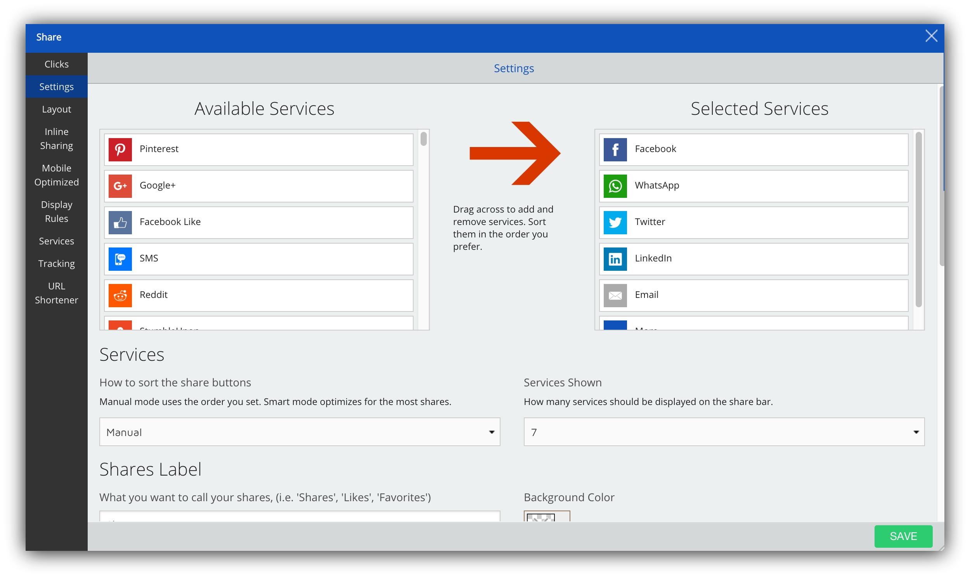970x578 pixels.
Task: Click the Facebook Like icon in Available Services
Action: point(120,222)
